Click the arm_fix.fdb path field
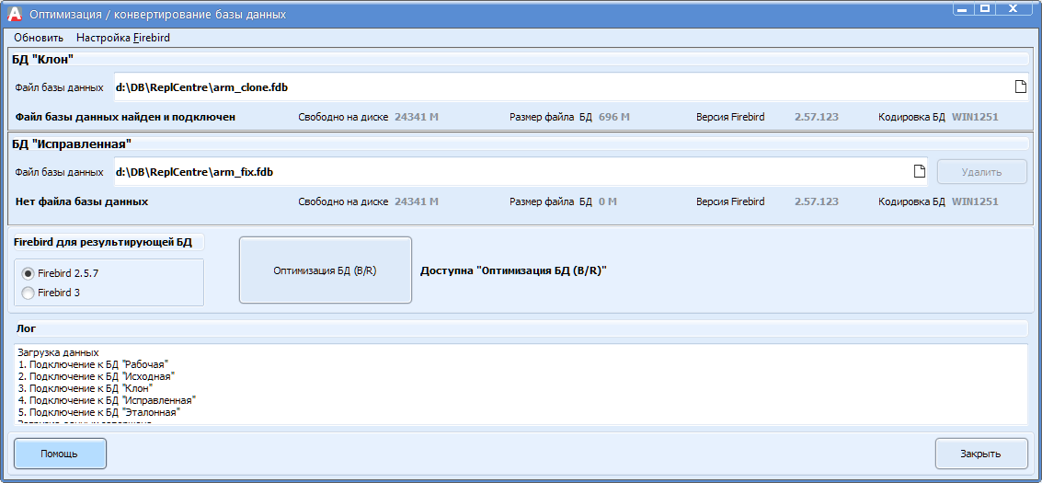1042x483 pixels. click(522, 172)
